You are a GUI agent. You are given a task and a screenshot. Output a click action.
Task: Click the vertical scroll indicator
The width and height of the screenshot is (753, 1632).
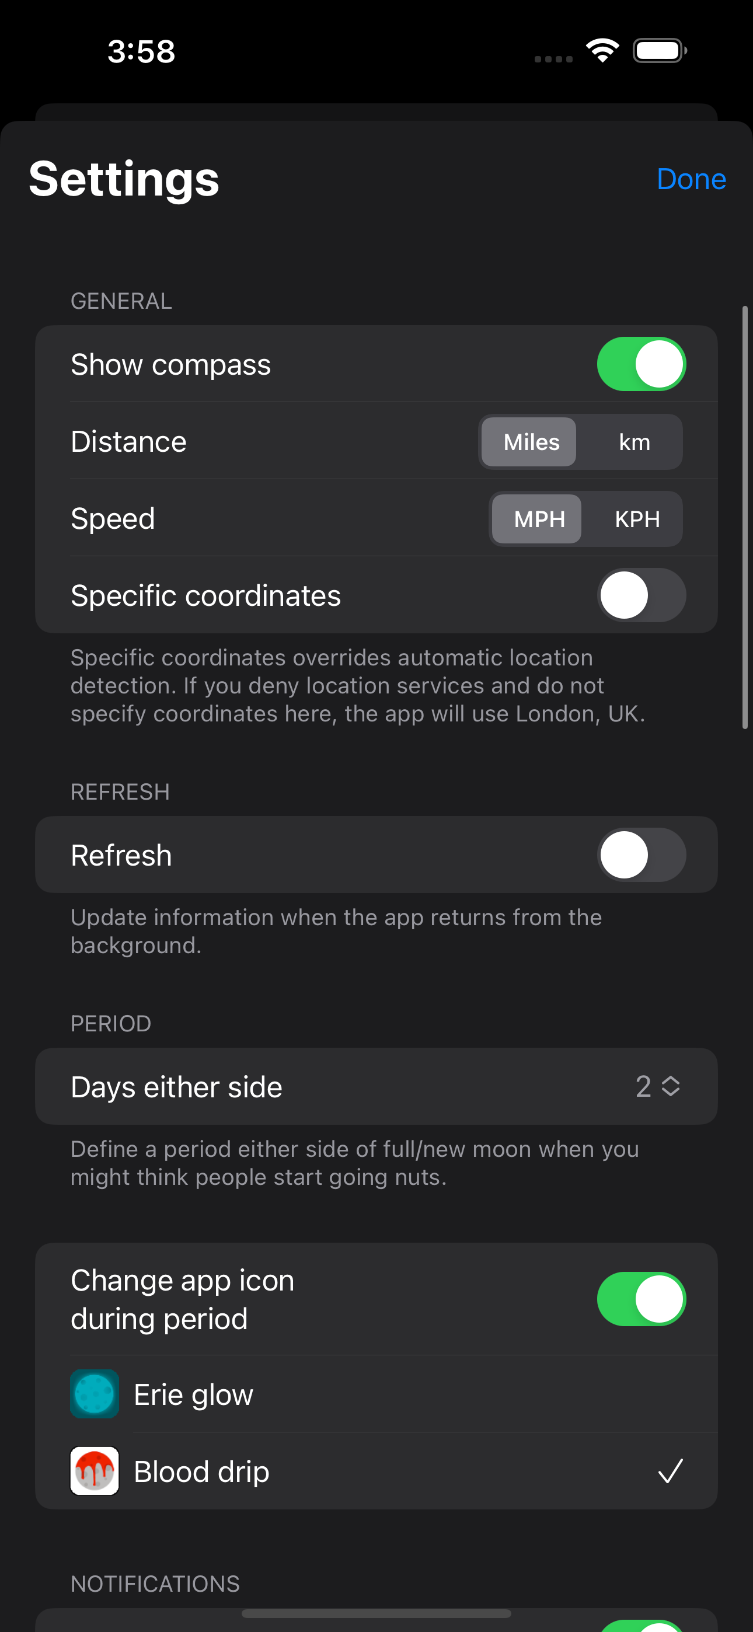pos(745,517)
